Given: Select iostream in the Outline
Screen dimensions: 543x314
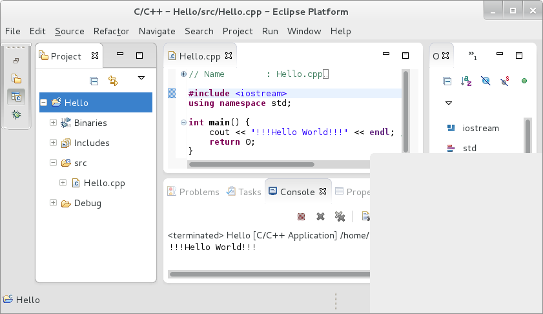Looking at the screenshot, I should [480, 128].
